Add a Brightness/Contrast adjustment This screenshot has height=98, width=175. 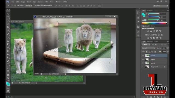click(x=148, y=31)
